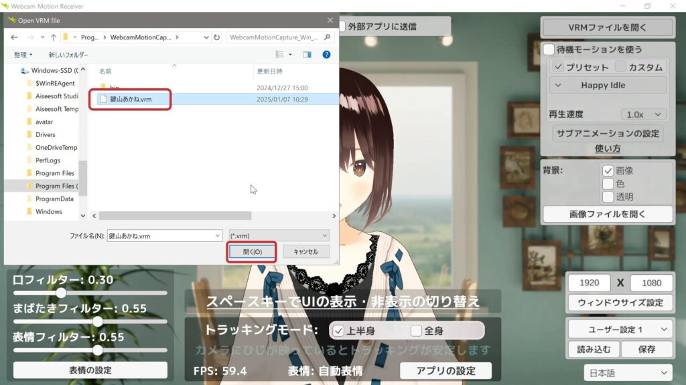Click 新しいフォルダー in dialog toolbar

(x=68, y=54)
